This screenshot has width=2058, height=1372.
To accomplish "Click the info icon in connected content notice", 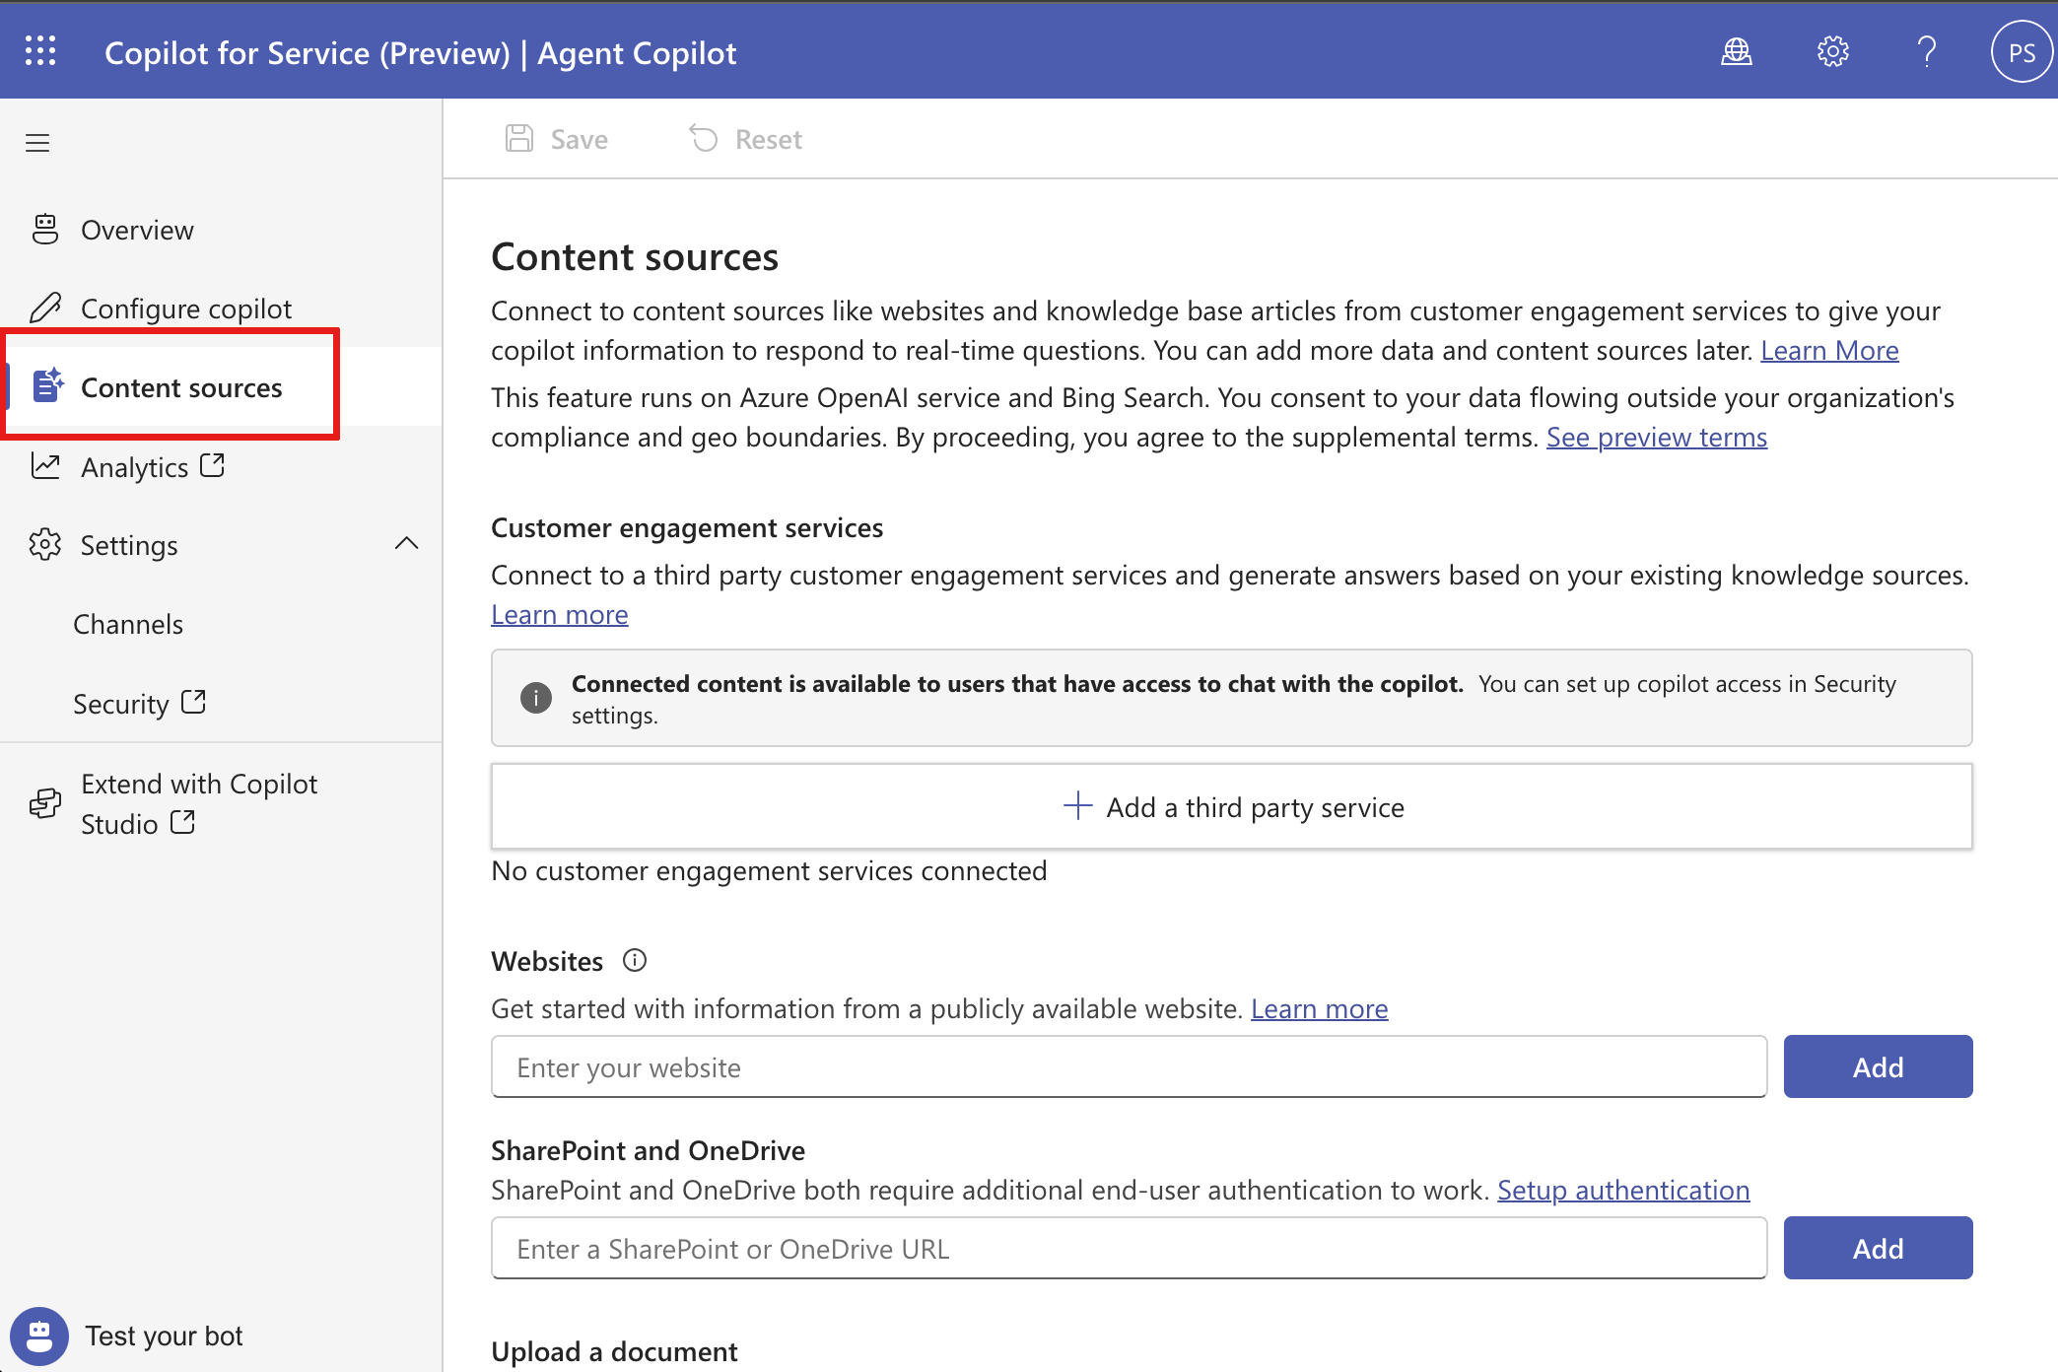I will tap(536, 698).
